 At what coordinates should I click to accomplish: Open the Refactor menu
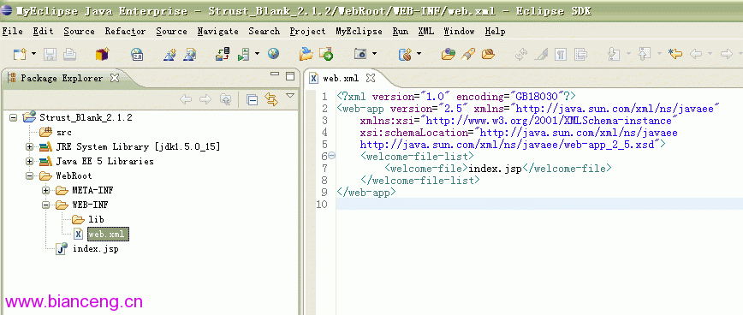[x=125, y=32]
